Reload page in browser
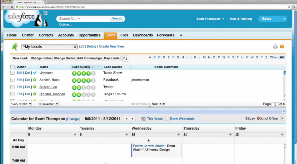 (x=12, y=7)
